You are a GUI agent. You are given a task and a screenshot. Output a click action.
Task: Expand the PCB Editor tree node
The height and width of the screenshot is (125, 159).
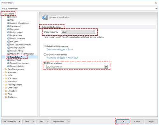(3, 79)
